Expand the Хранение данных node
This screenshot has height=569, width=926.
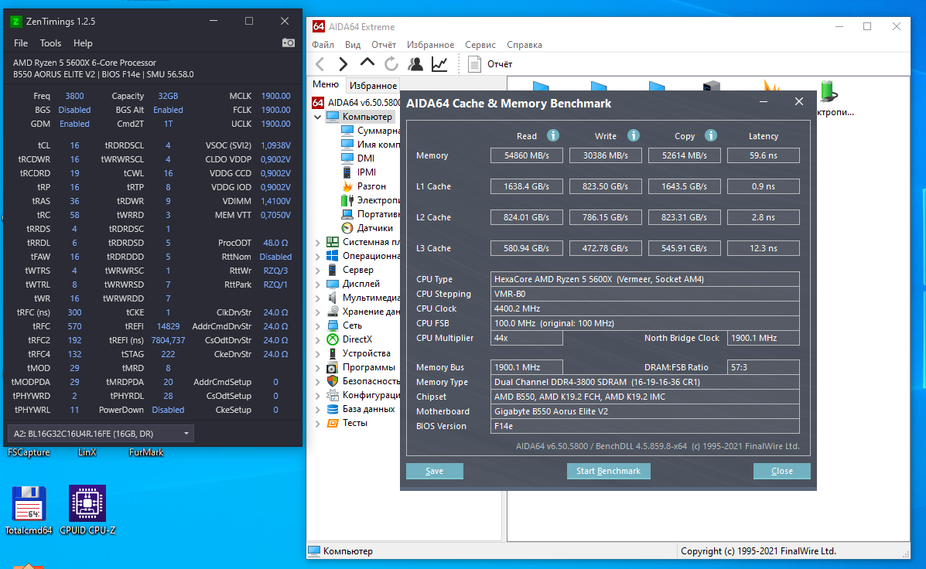[x=318, y=312]
